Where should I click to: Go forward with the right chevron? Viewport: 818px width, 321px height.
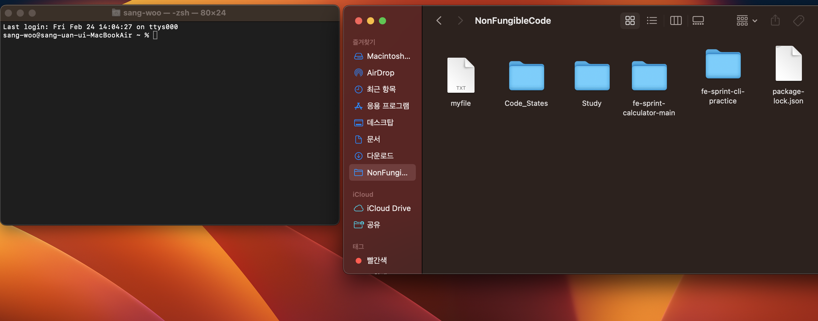click(460, 21)
